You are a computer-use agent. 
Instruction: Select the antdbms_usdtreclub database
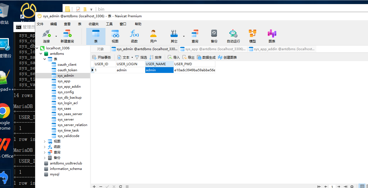pos(66,163)
